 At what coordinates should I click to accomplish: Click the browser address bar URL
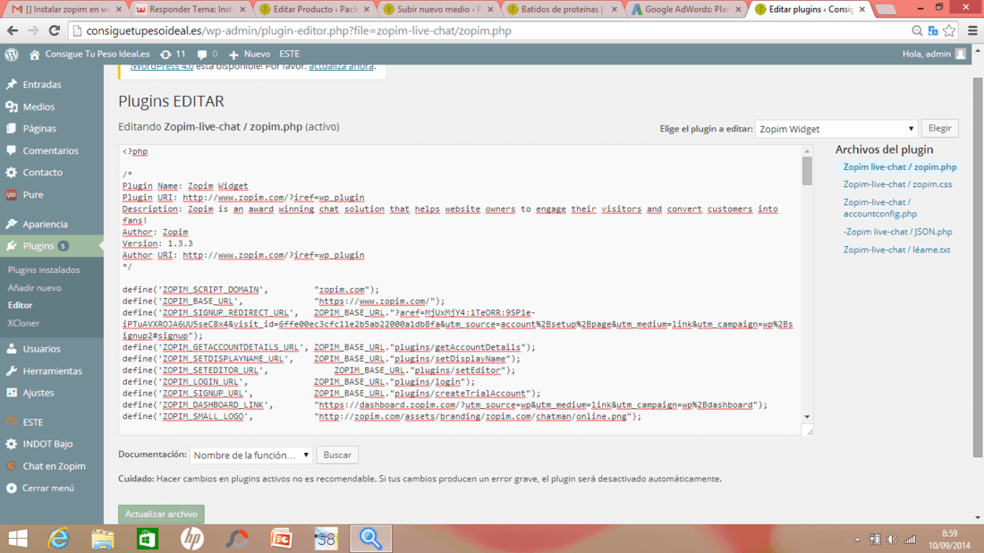coord(299,30)
